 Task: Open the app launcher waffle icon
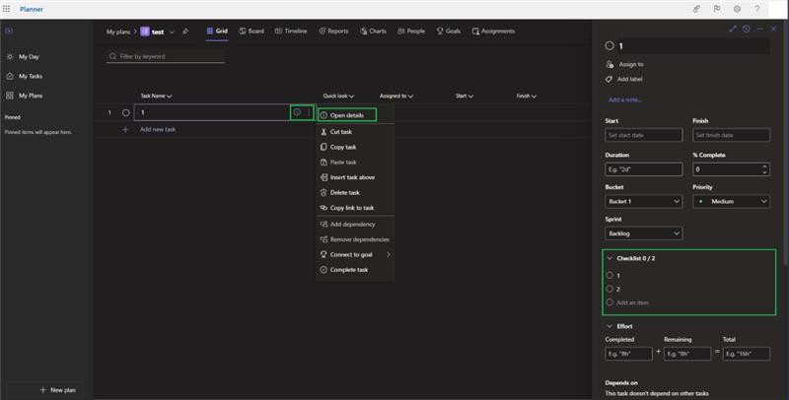[6, 9]
